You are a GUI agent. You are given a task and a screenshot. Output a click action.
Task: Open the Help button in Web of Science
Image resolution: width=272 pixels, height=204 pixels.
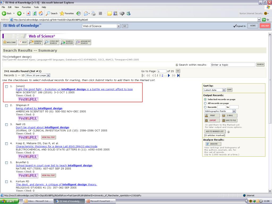pyautogui.click(x=23, y=42)
